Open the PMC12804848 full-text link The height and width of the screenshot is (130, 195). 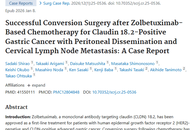tap(66, 92)
